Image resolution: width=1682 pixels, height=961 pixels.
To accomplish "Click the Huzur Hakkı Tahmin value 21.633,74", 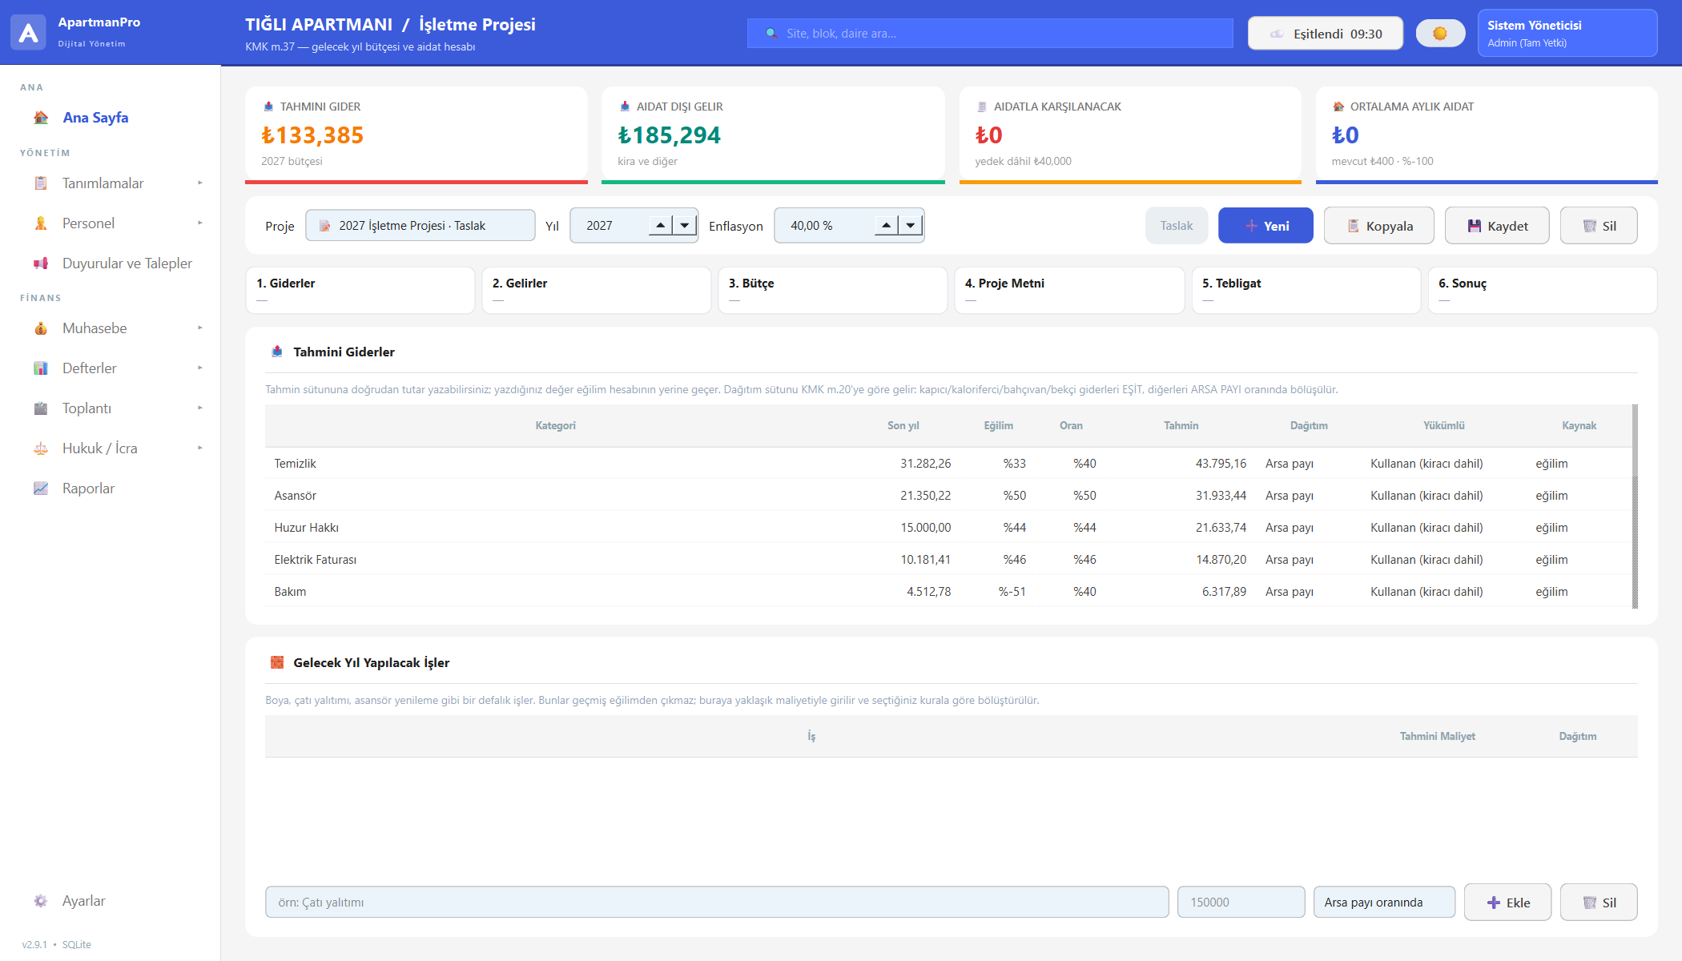I will tap(1221, 528).
